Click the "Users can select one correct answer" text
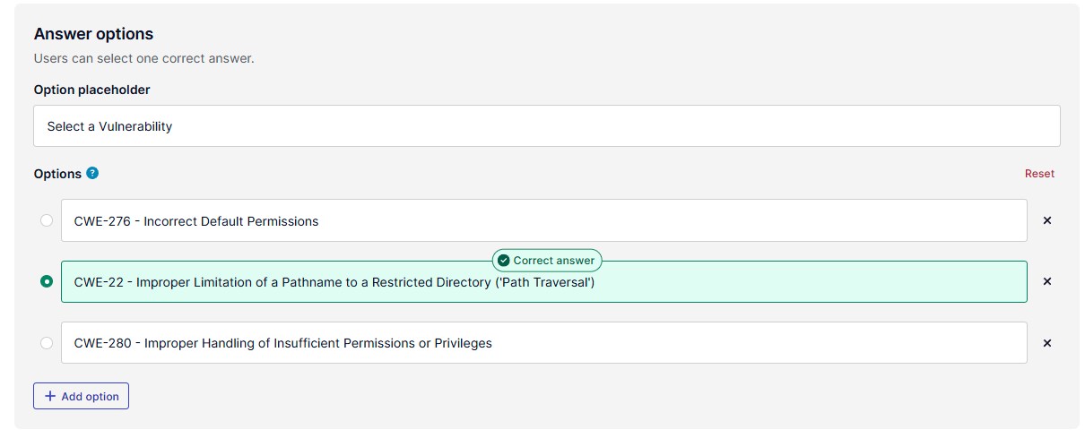Screen dimensions: 1085x438 point(144,58)
